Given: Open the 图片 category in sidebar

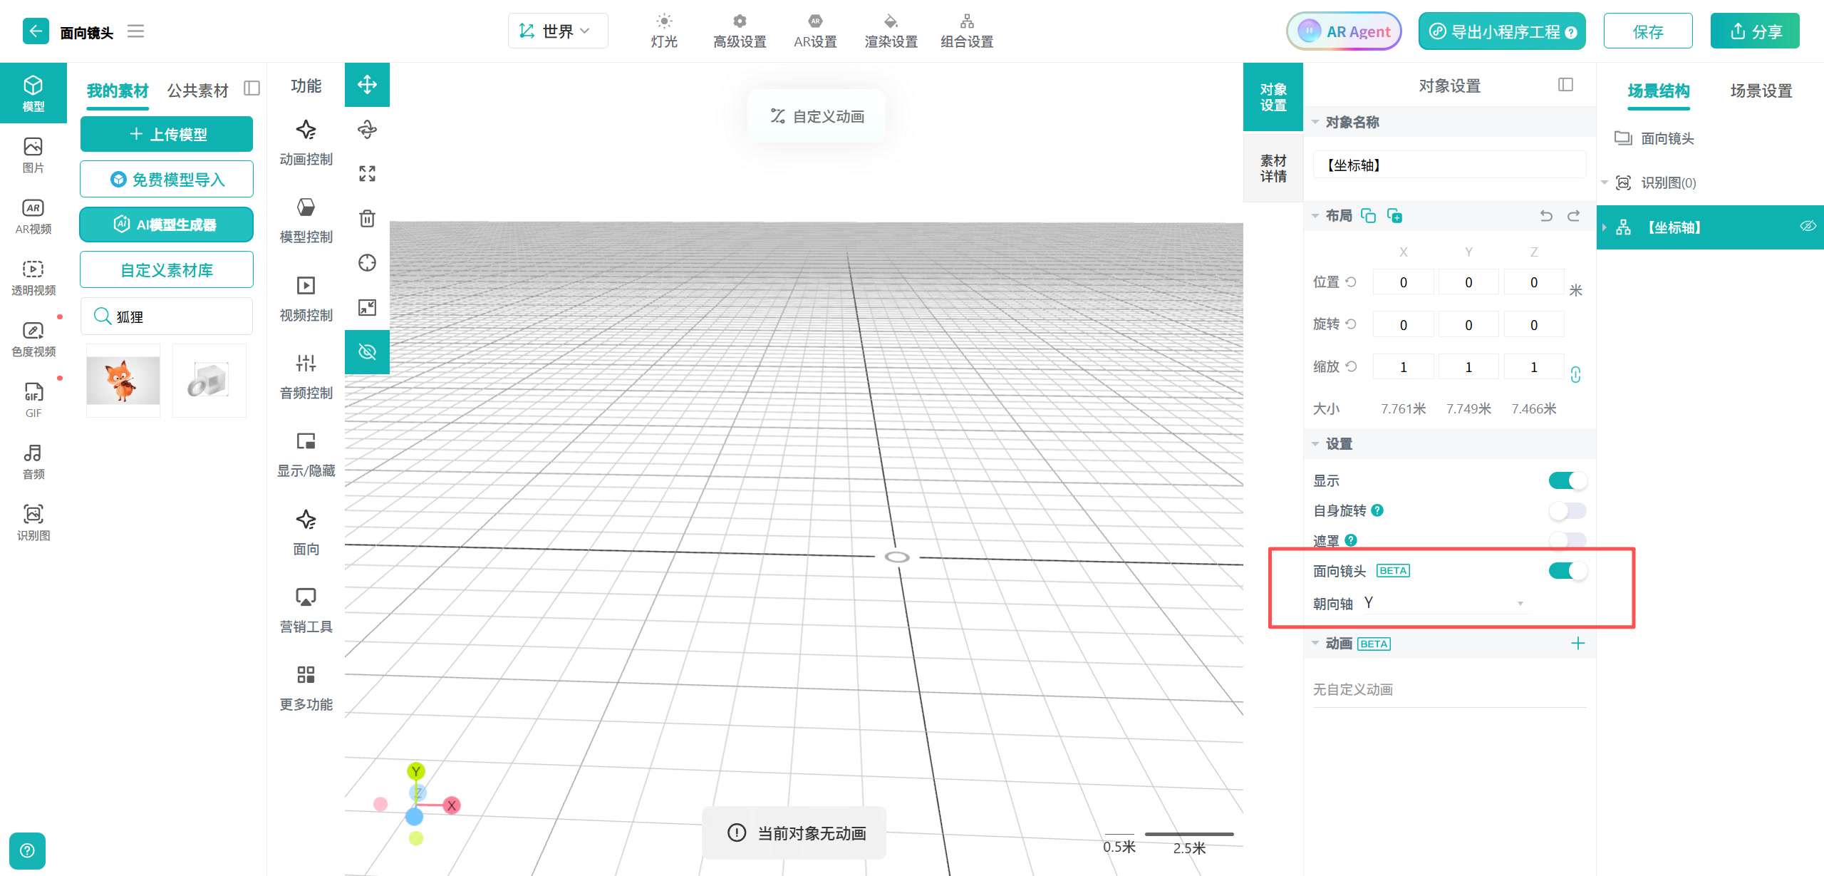Looking at the screenshot, I should [x=33, y=155].
